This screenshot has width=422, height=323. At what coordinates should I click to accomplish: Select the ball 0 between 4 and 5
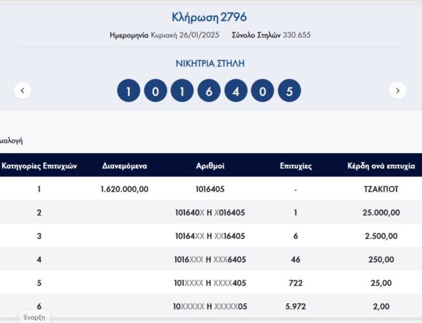click(x=262, y=91)
